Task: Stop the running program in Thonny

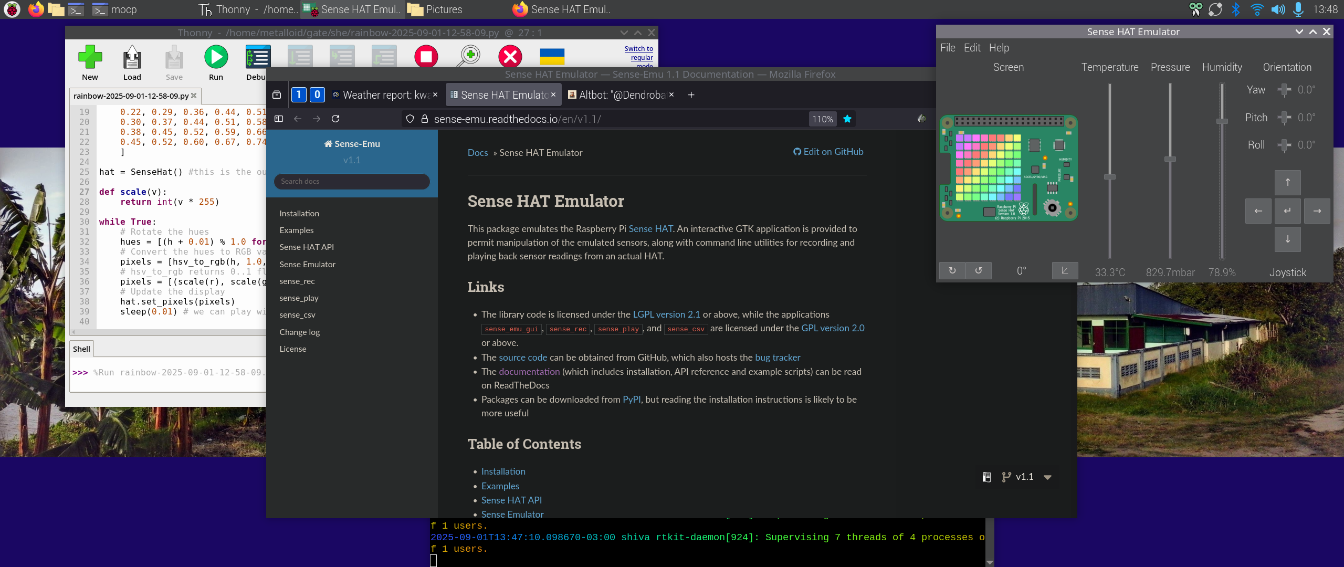Action: pyautogui.click(x=426, y=56)
